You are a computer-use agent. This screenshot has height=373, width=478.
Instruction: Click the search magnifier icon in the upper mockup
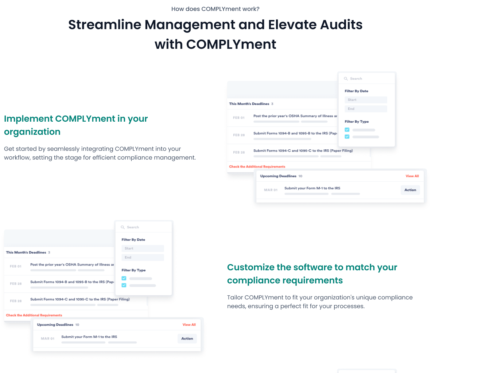[346, 79]
